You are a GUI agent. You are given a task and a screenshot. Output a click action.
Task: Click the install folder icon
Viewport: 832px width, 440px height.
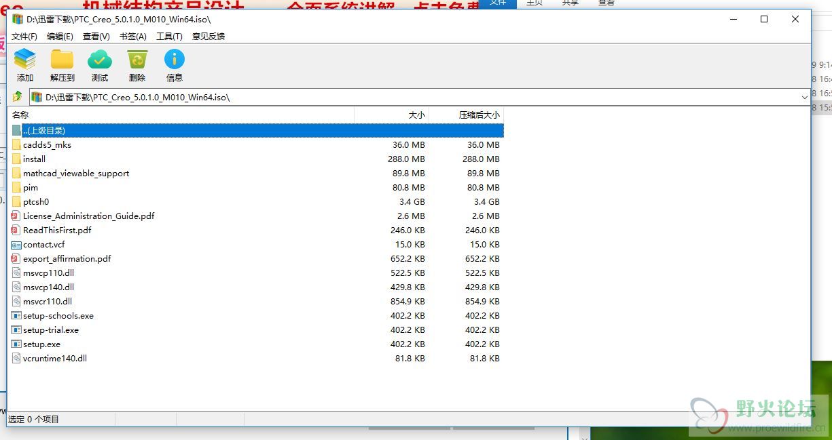(16, 159)
